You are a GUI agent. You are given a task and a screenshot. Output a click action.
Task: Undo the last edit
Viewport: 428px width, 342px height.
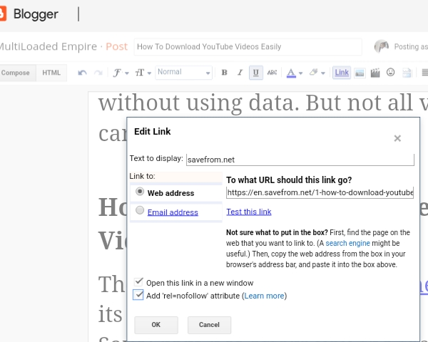pos(82,73)
